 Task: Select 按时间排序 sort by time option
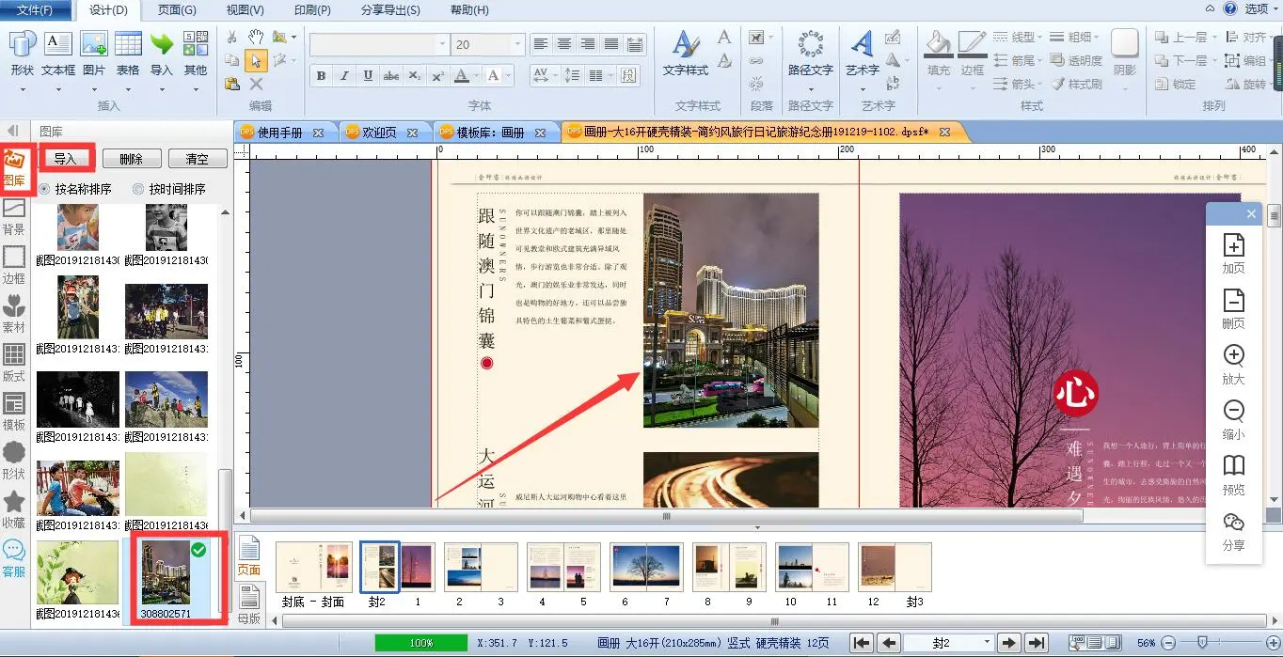pyautogui.click(x=168, y=189)
